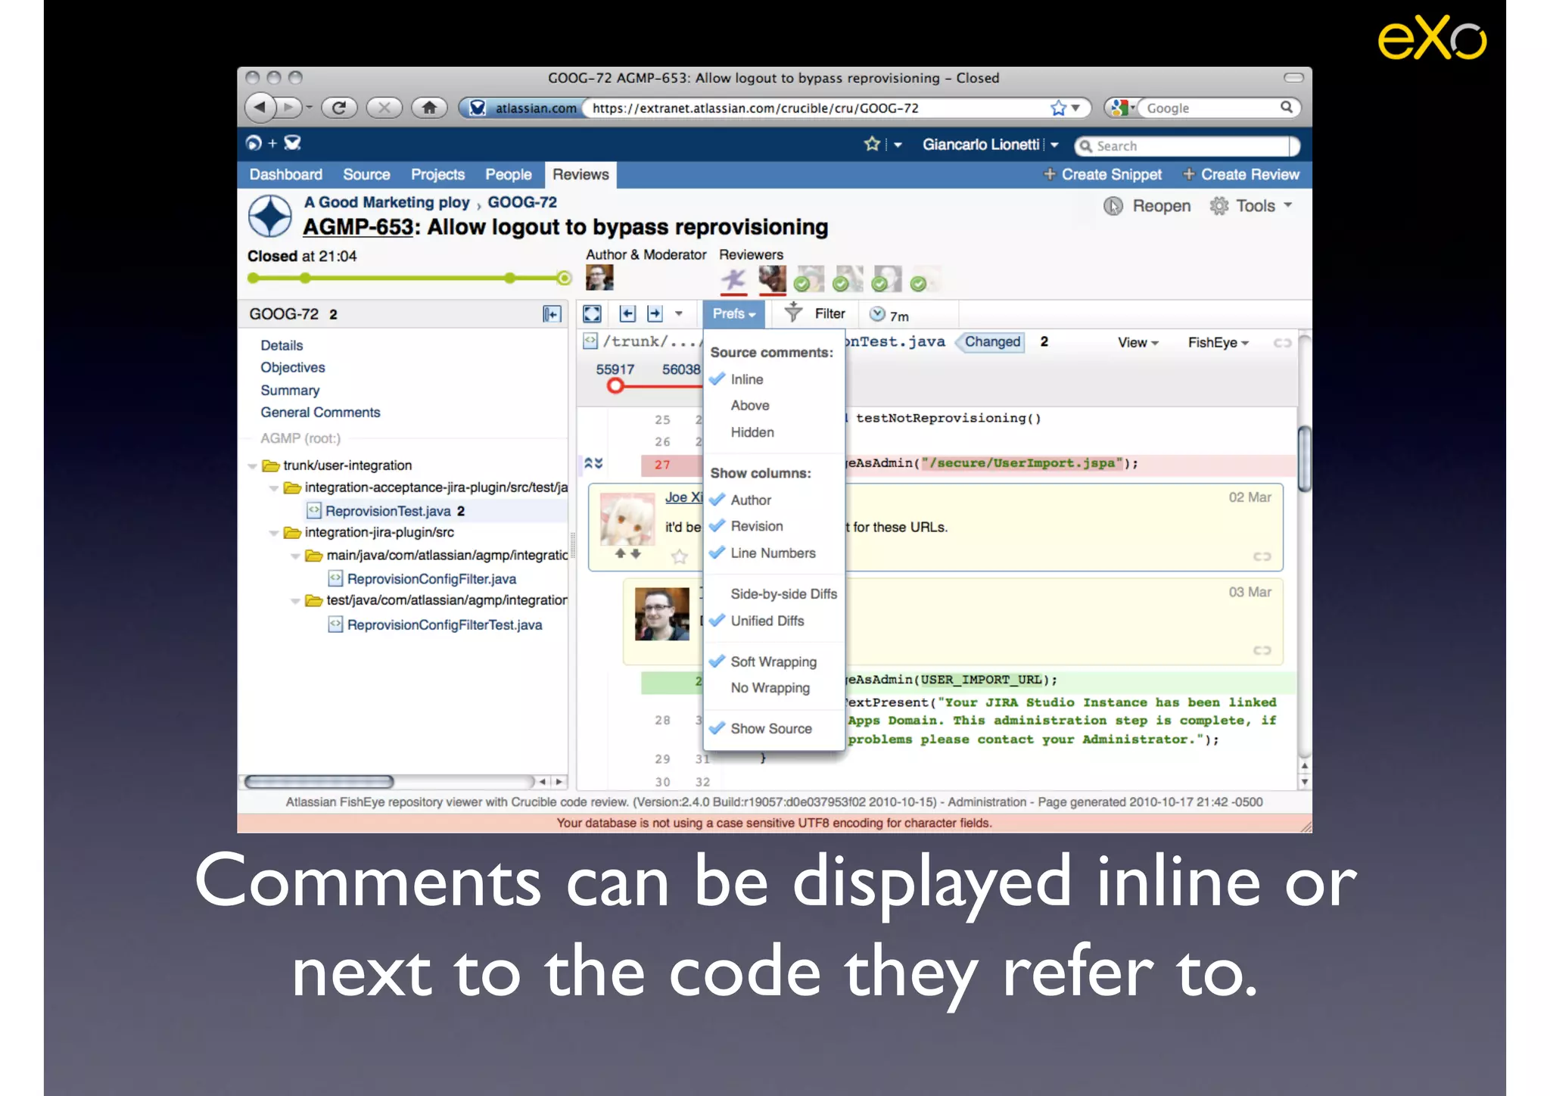Image resolution: width=1550 pixels, height=1096 pixels.
Task: Open the browser home page icon
Action: 429,107
